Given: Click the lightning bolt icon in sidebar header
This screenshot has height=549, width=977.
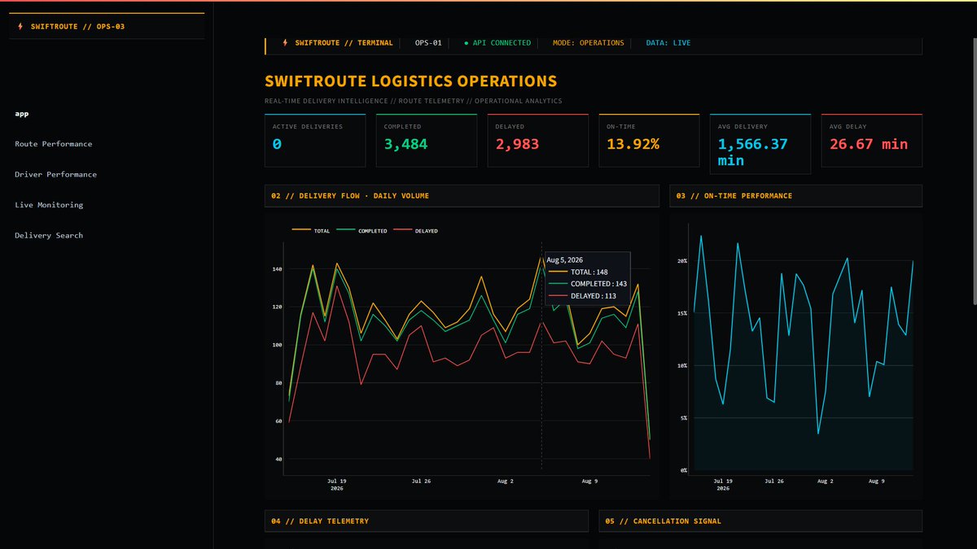Looking at the screenshot, I should 20,27.
